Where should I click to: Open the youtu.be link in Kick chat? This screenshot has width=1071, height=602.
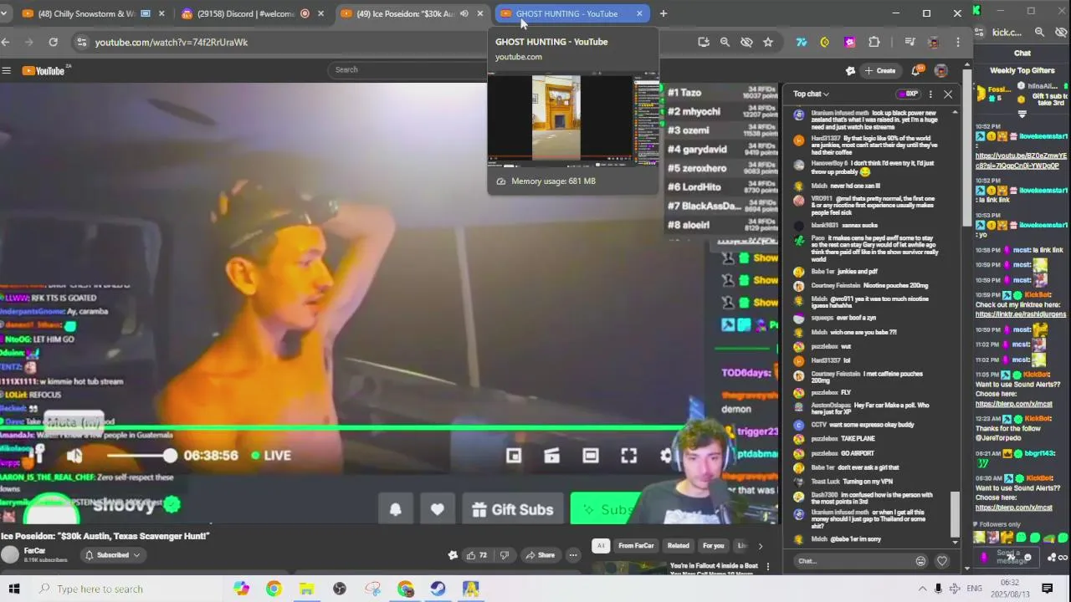click(x=1021, y=160)
